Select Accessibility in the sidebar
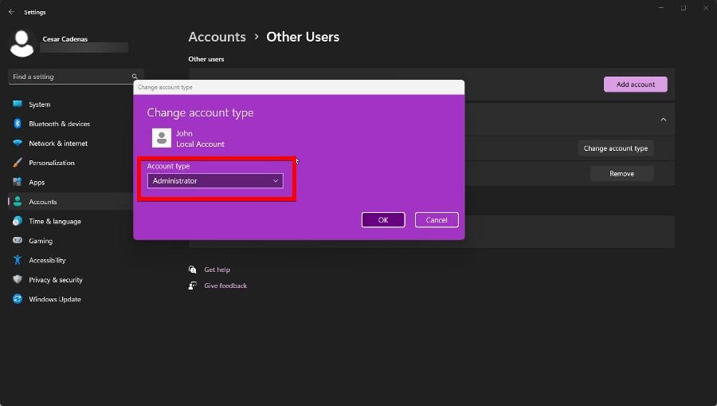Viewport: 717px width, 406px height. click(x=47, y=260)
